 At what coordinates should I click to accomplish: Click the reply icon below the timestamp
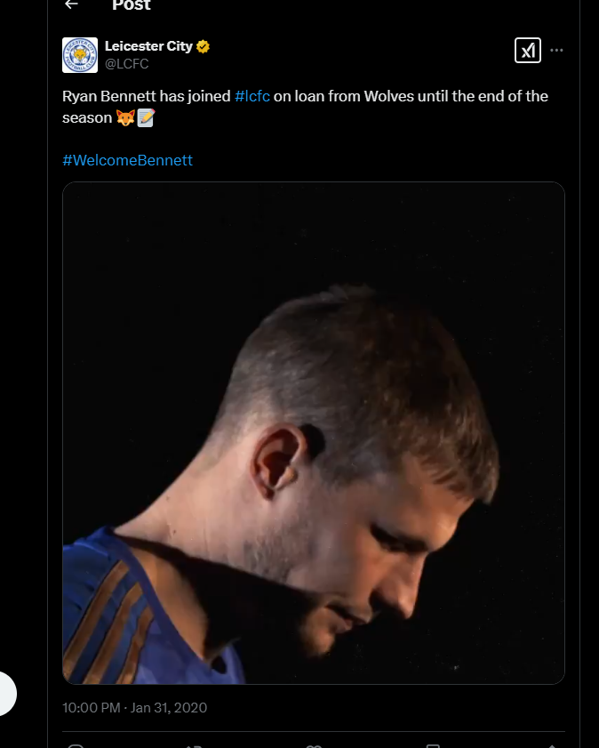pos(76,745)
